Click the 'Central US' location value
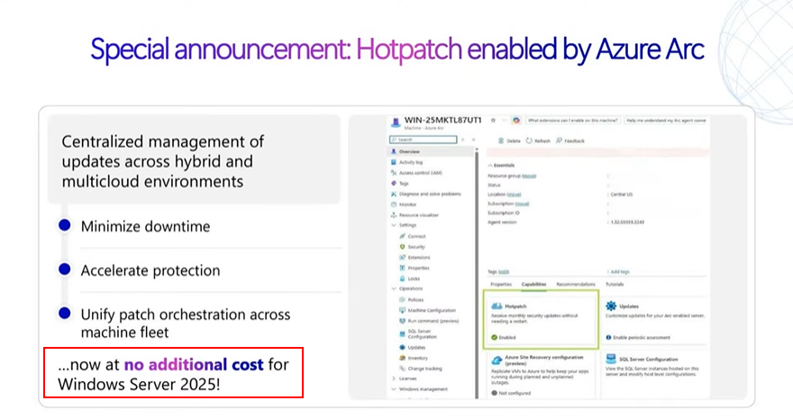This screenshot has width=793, height=419. click(x=622, y=195)
